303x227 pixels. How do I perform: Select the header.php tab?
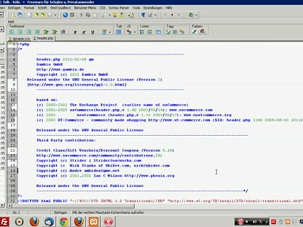tap(43, 38)
